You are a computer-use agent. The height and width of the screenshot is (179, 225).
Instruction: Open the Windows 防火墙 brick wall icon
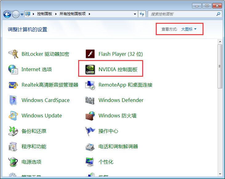(x=90, y=116)
